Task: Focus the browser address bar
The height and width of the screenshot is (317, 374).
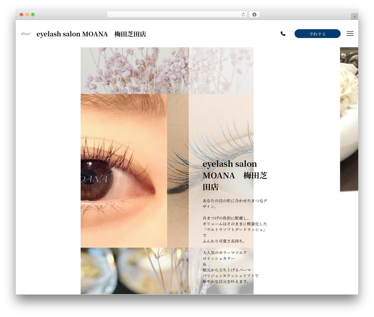Action: pyautogui.click(x=177, y=15)
